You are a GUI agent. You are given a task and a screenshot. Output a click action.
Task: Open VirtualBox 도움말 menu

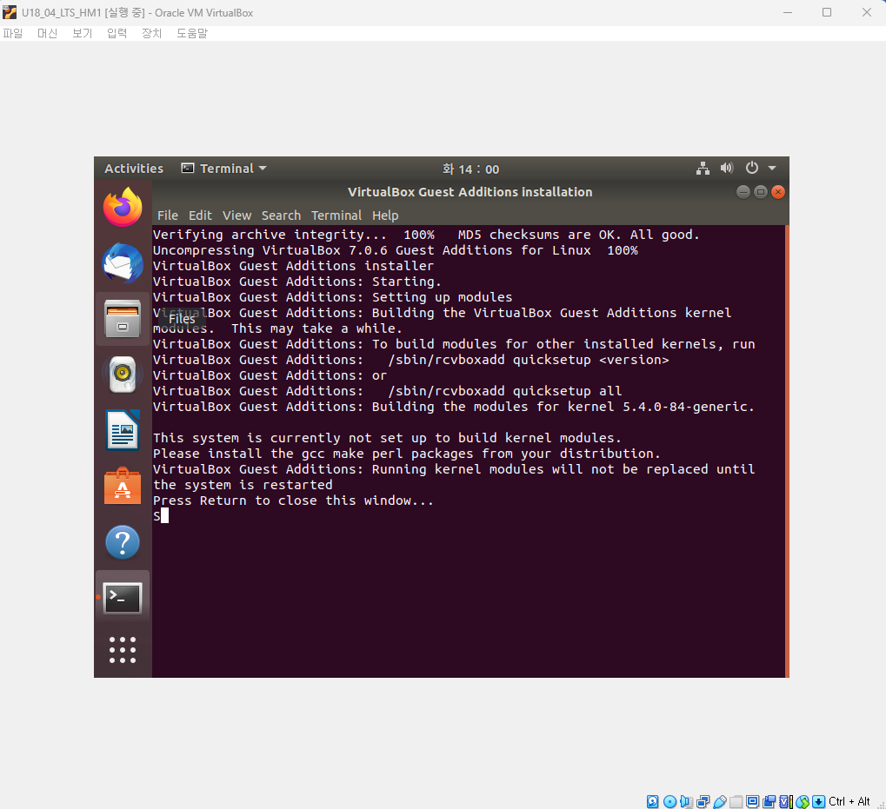(x=192, y=33)
